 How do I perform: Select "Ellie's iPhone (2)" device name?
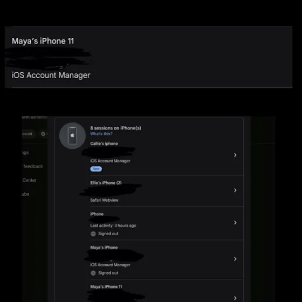click(x=106, y=183)
